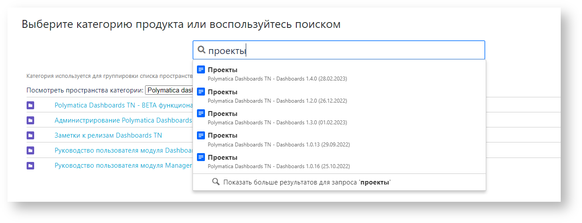This screenshot has height=223, width=582.
Task: Click page icon for Dashboards 1.0.13 result
Action: (201, 135)
